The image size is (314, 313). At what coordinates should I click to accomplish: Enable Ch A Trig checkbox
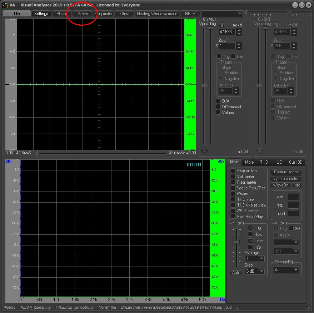point(219,56)
